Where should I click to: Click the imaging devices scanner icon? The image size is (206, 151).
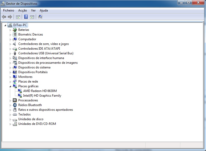[15, 63]
